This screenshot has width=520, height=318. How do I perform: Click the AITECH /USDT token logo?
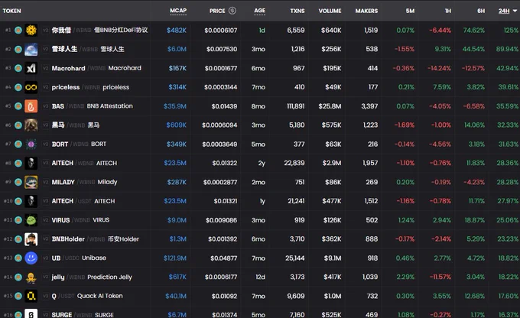coord(31,201)
